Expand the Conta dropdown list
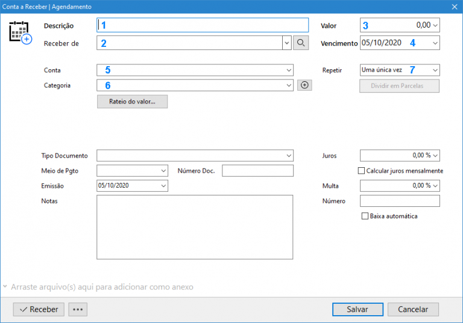Viewport: 463px width, 323px height. click(x=289, y=70)
